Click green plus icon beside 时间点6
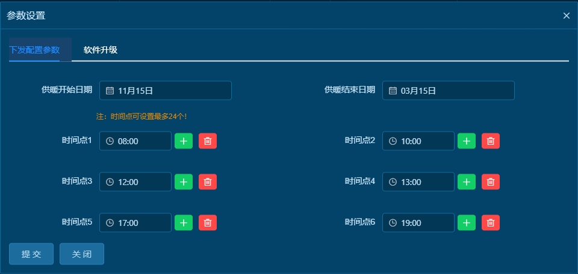The image size is (578, 274). [x=467, y=223]
